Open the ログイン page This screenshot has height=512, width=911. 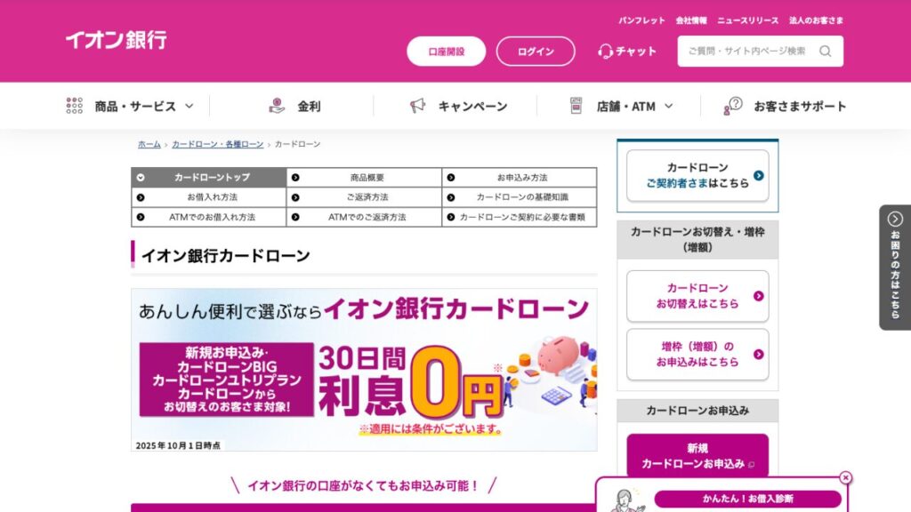[536, 51]
